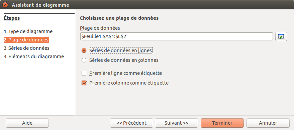
Task: Go to step 1 Type de diagramme
Action: 28,31
